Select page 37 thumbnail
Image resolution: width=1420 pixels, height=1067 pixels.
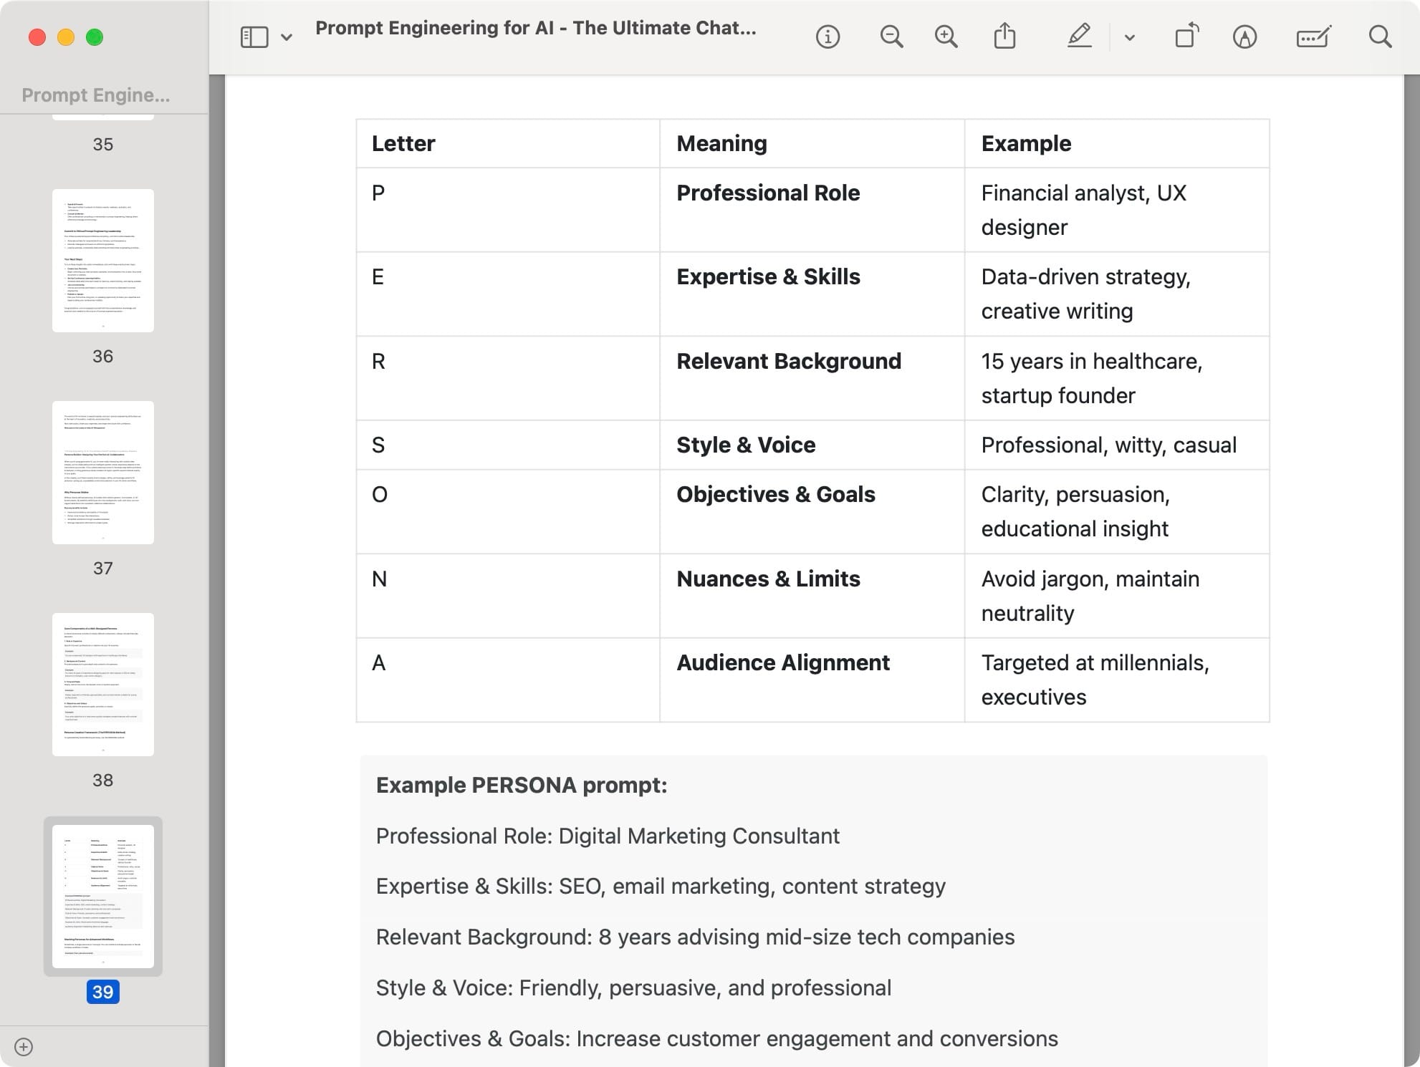(x=103, y=473)
